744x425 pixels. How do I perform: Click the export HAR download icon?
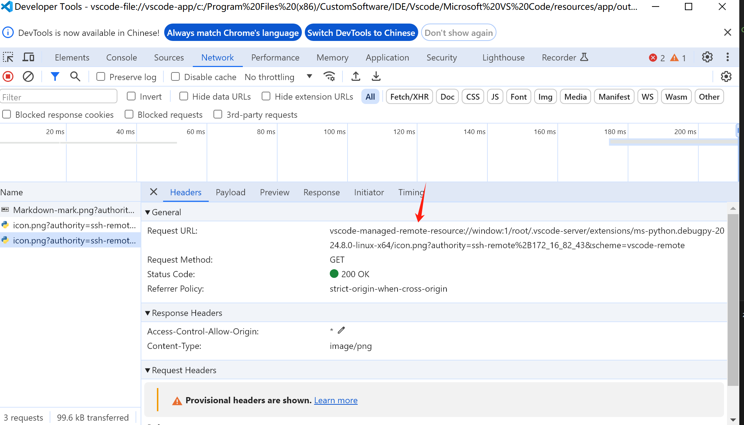[376, 76]
